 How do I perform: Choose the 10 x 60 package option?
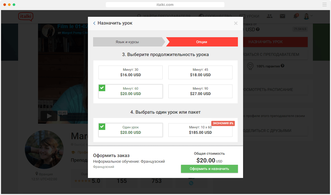tap(200, 130)
